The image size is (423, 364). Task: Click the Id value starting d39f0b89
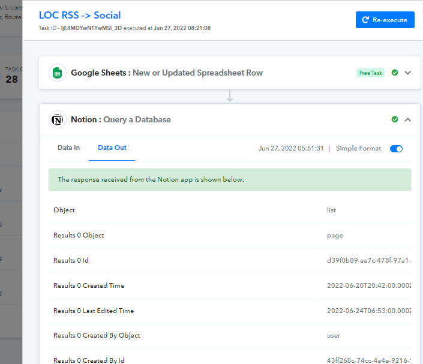tap(369, 260)
